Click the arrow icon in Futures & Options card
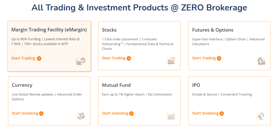The width and height of the screenshot is (277, 129). 219,58
